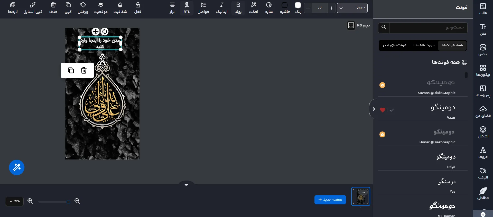Toggle the list view icon beside همه فونت‌ها heading
The image size is (493, 217).
pyautogui.click(x=464, y=63)
